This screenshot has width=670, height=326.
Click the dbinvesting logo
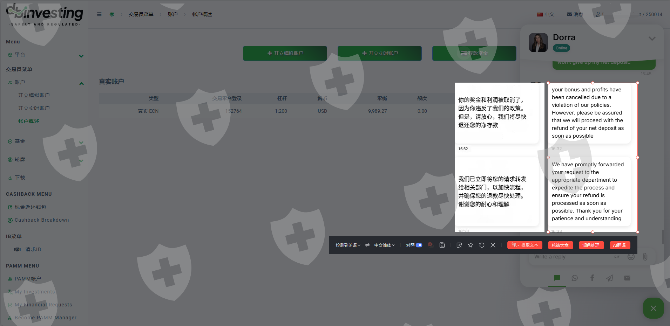pos(45,15)
